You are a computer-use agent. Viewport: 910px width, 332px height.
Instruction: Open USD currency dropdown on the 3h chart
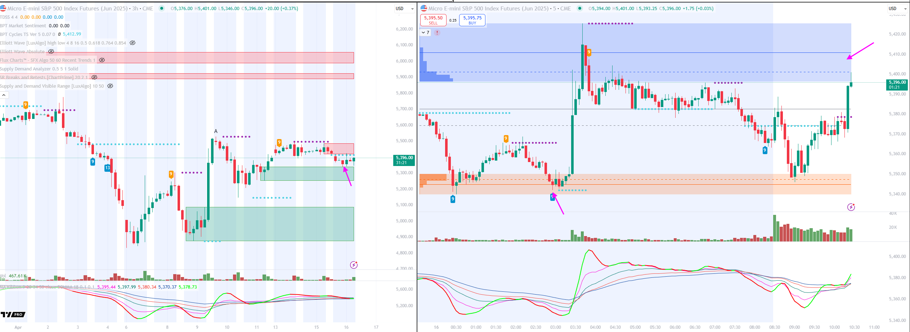coord(405,9)
